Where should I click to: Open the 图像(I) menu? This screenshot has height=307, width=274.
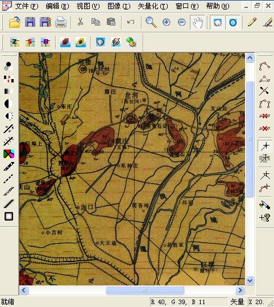click(x=119, y=6)
